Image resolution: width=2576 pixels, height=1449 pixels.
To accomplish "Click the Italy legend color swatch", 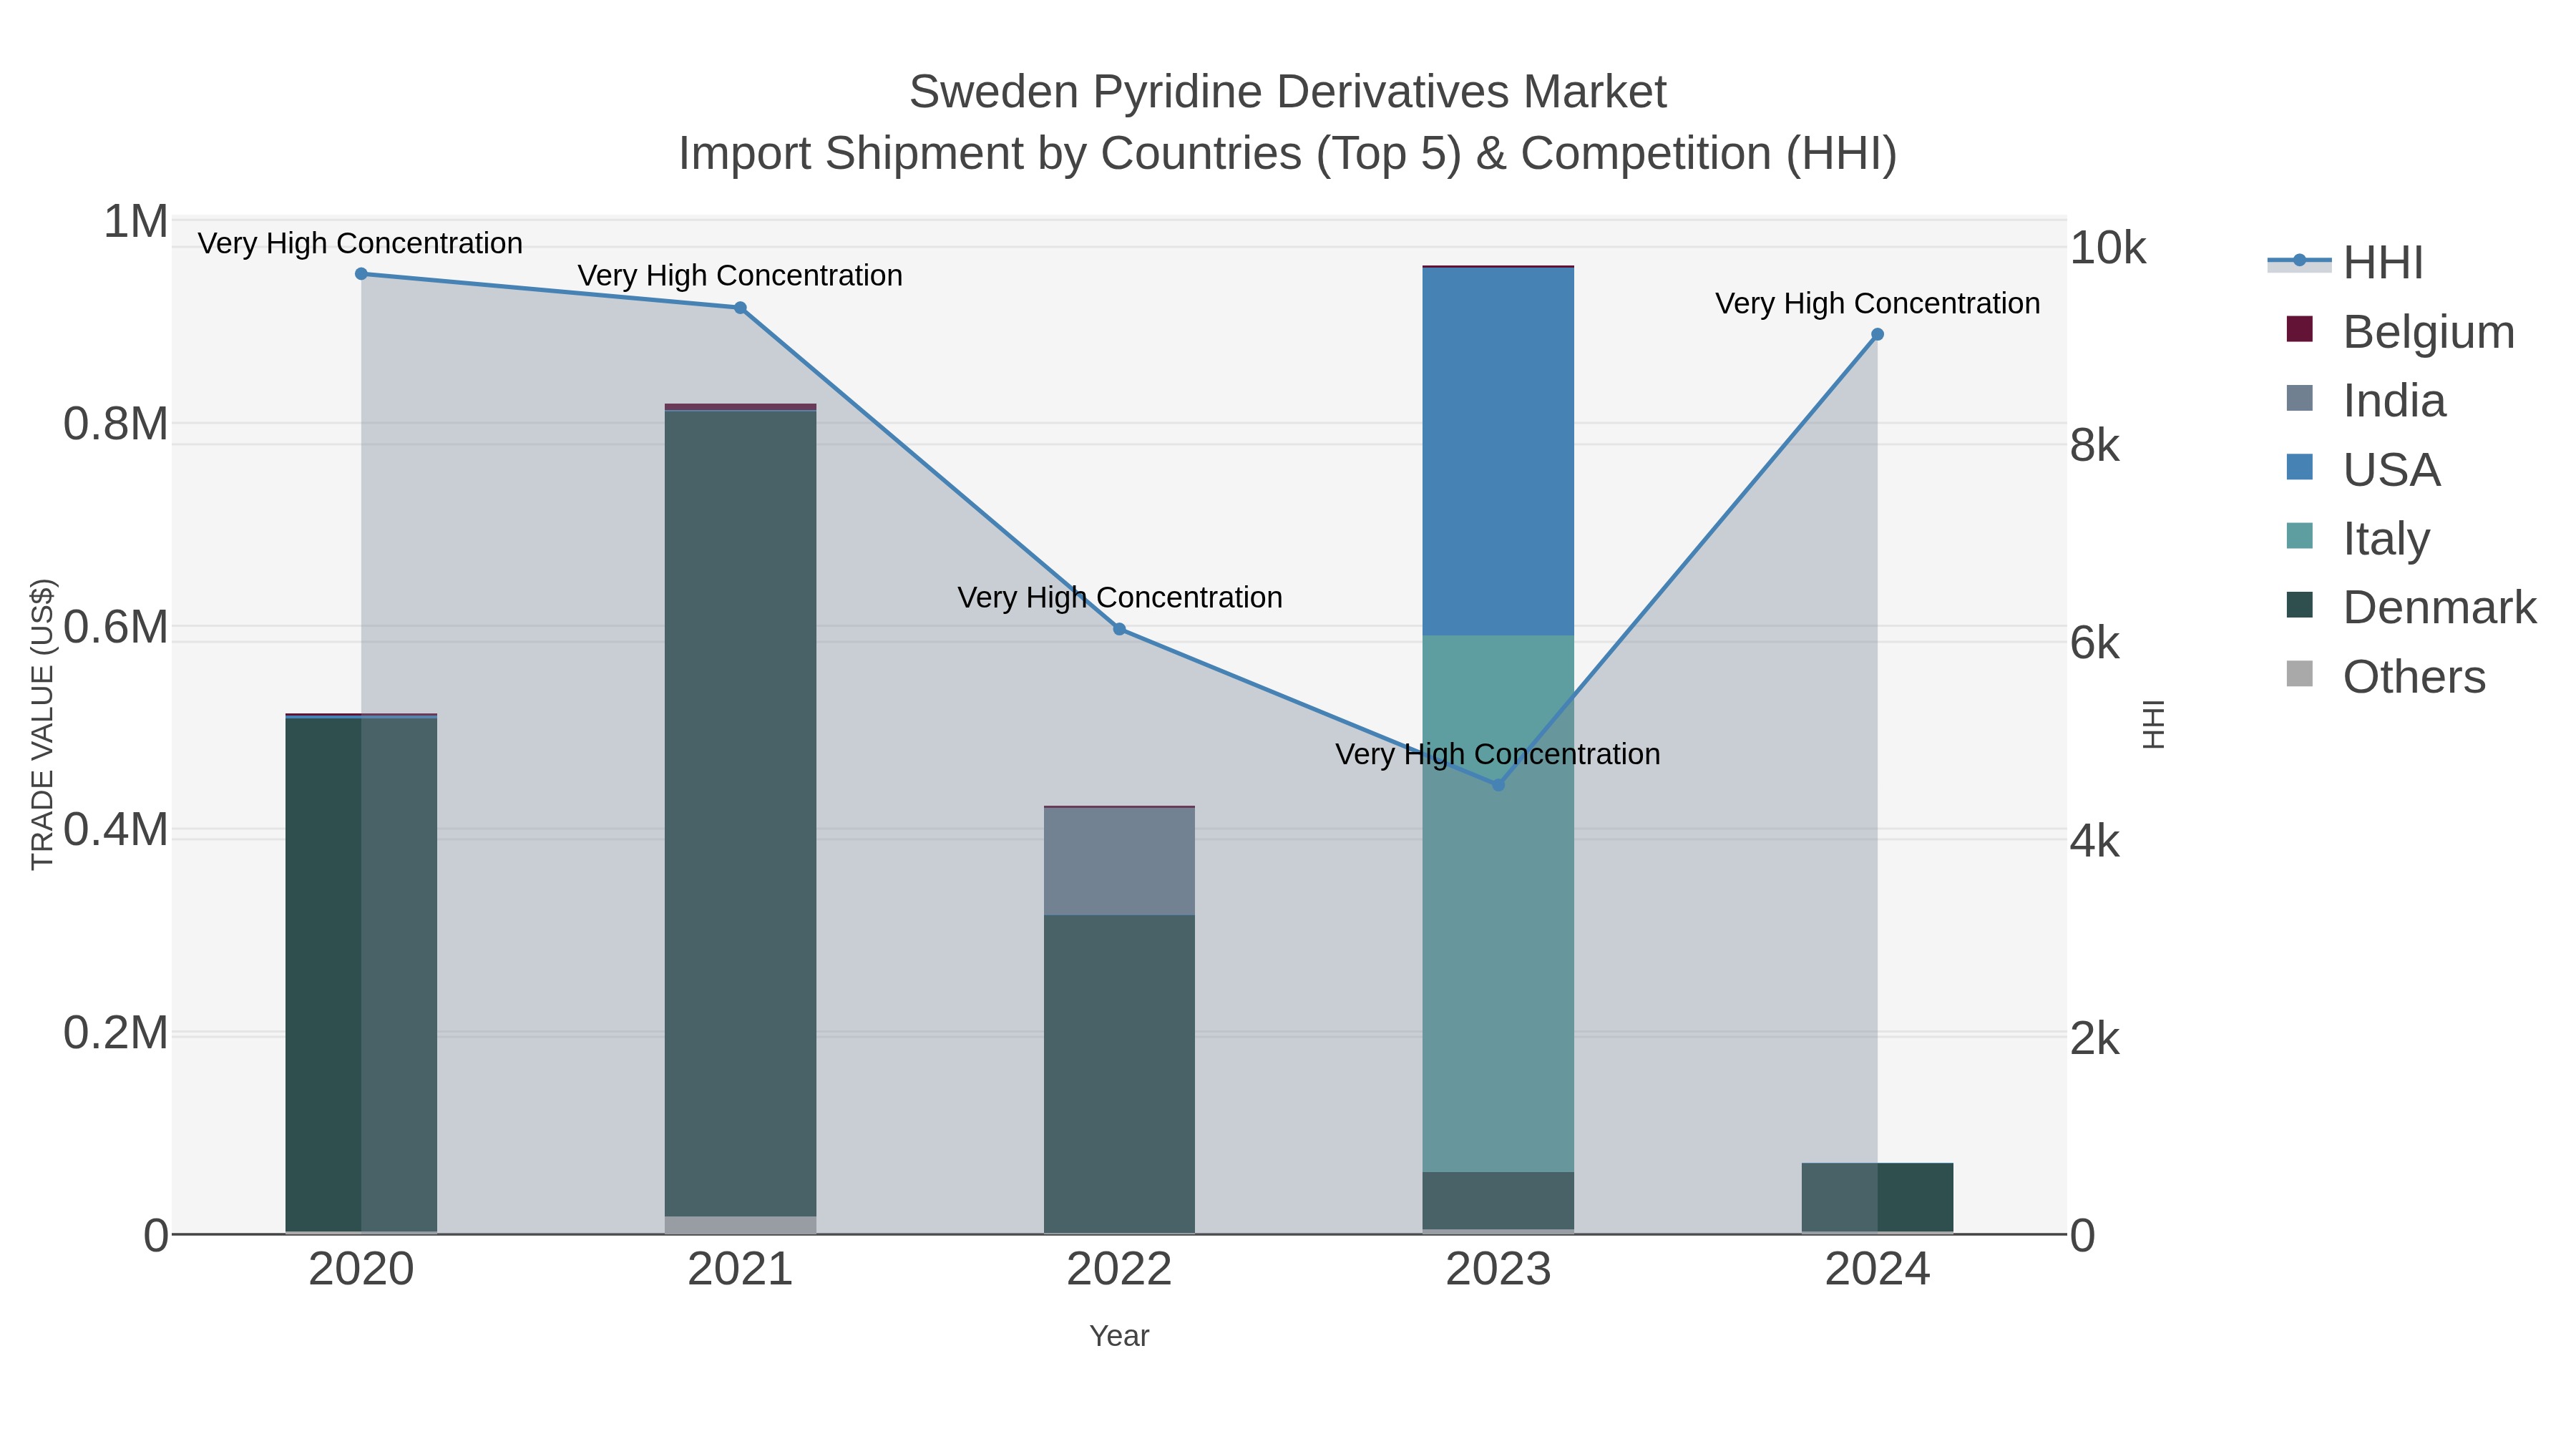I will coord(2299,536).
